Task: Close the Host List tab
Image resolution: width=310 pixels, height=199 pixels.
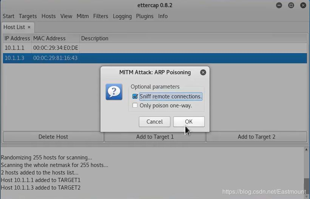Action: pos(29,27)
